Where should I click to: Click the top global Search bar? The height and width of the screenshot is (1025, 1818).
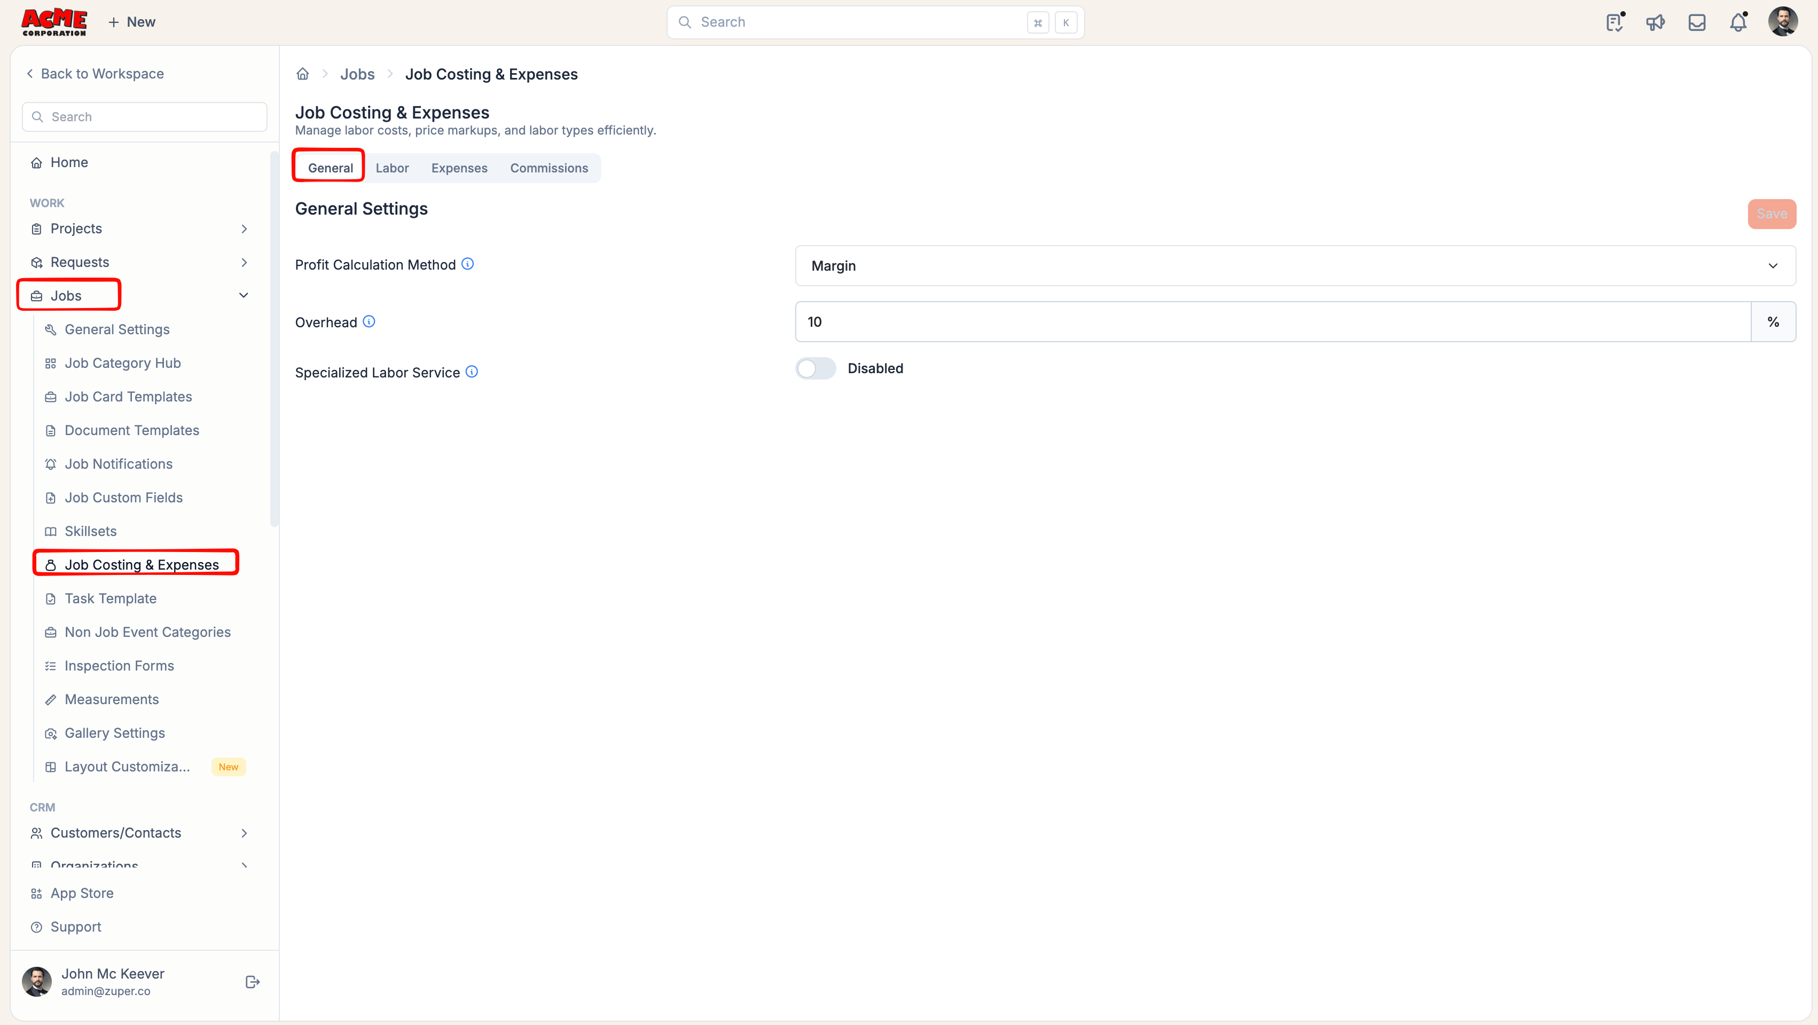point(875,22)
